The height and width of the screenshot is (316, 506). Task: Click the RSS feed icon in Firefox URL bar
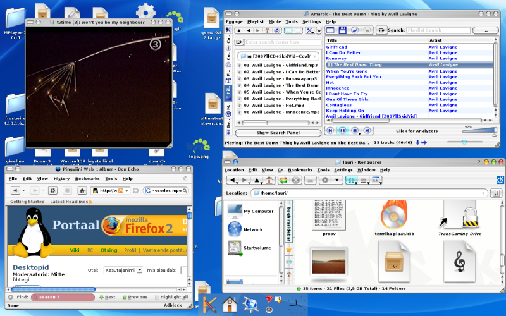pyautogui.click(x=121, y=191)
